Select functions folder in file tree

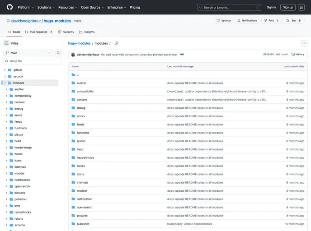pyautogui.click(x=21, y=128)
